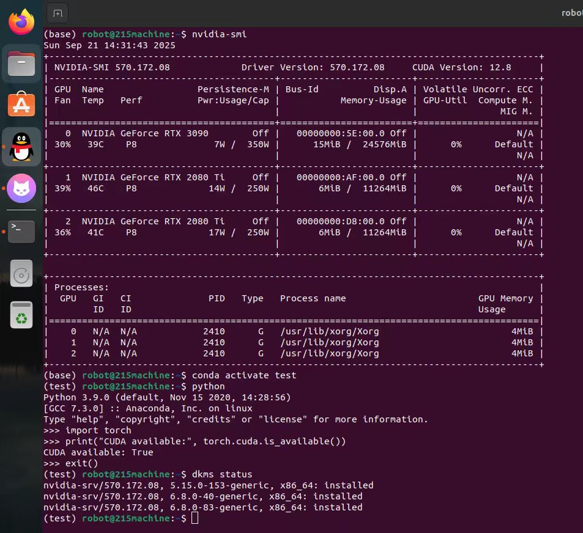Viewport: 583px width, 533px height.
Task: Click the 24576MiB memory value
Action: tap(384, 144)
